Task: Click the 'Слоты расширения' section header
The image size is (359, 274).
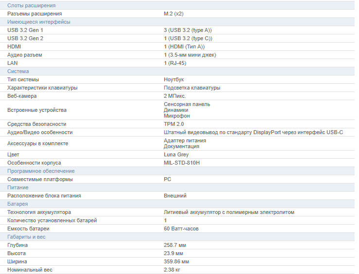Action: point(31,5)
